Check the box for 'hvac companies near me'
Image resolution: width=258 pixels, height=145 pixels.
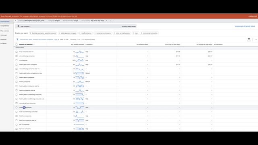pos(17,52)
